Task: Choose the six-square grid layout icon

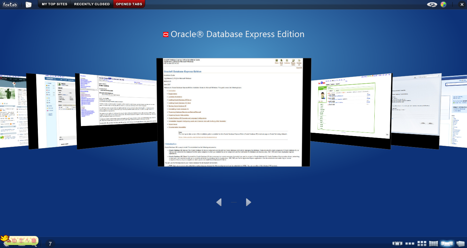Action: click(x=422, y=243)
